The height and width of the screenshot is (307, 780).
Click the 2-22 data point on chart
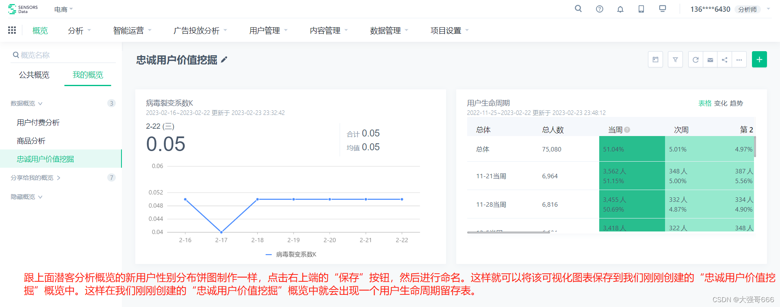pyautogui.click(x=402, y=199)
